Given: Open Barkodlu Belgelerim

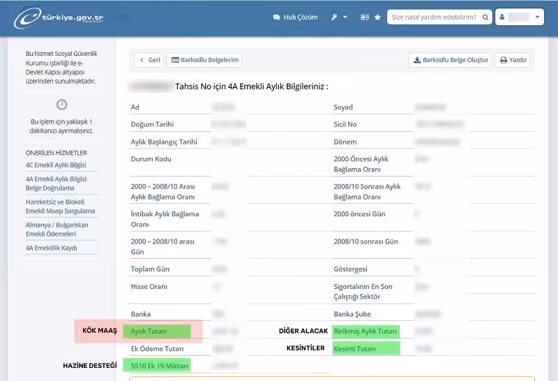Looking at the screenshot, I should [204, 60].
